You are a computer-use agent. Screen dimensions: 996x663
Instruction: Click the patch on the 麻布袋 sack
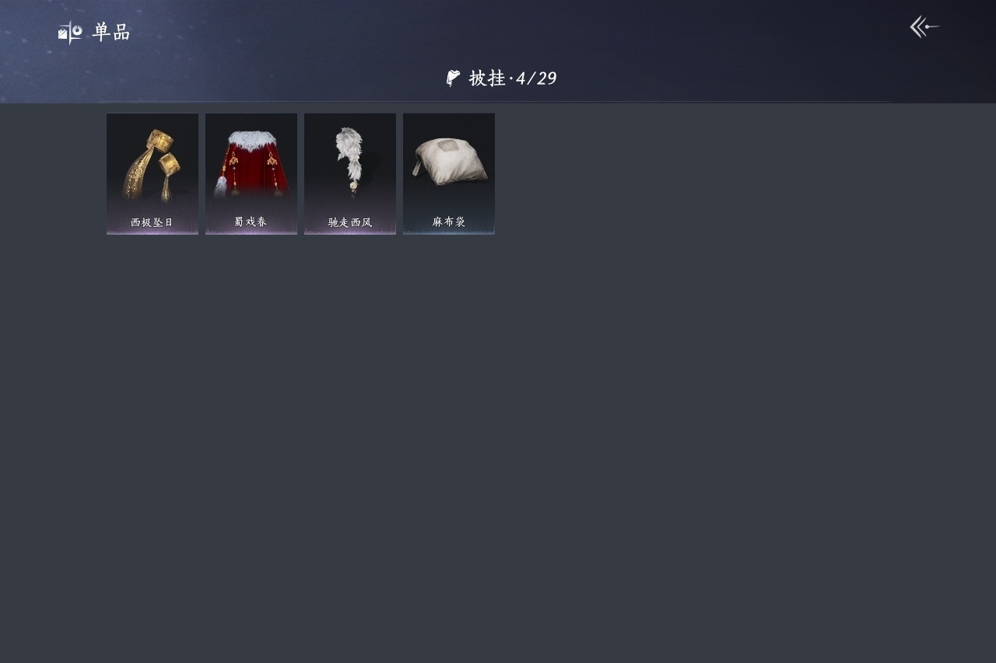tap(448, 146)
